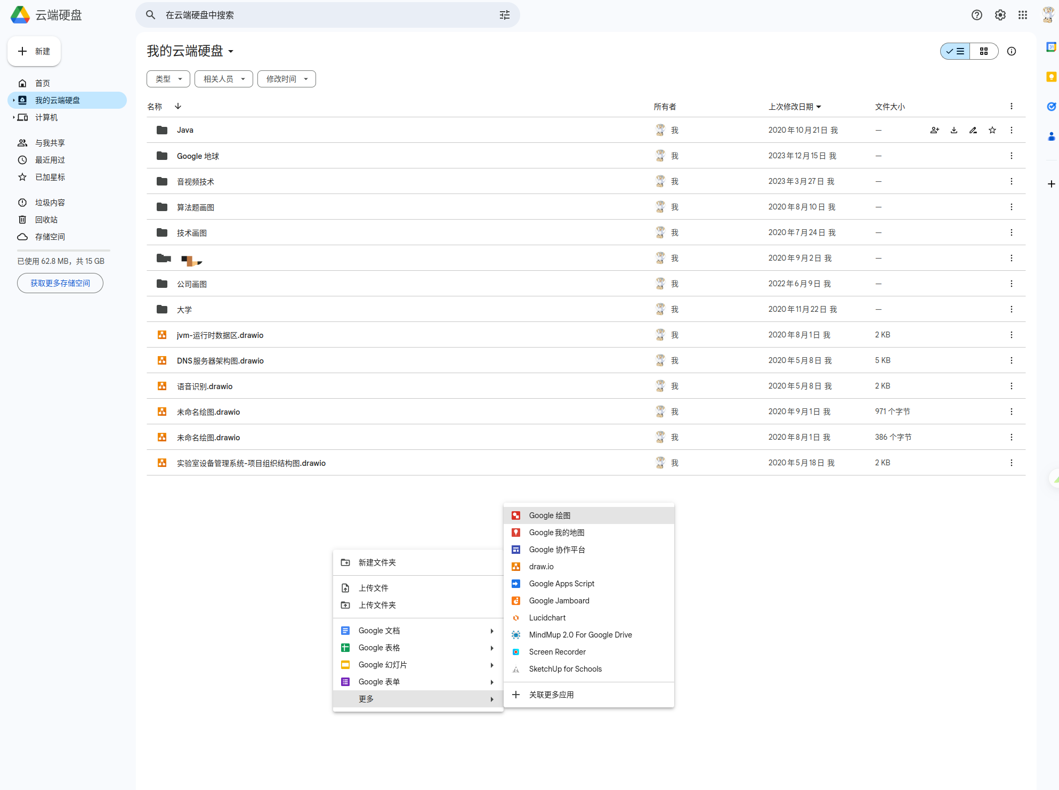Screen dimensions: 1059x790
Task: Switch to grid layout view
Action: [x=984, y=51]
